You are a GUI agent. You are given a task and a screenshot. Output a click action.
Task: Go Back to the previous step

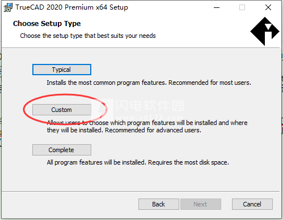coord(159,204)
